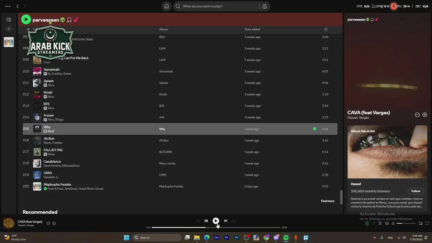Toggle the Now Playing view icon
432x243 pixels.
point(367,223)
